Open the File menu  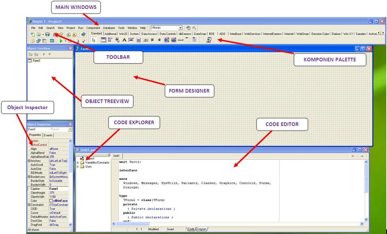click(33, 28)
